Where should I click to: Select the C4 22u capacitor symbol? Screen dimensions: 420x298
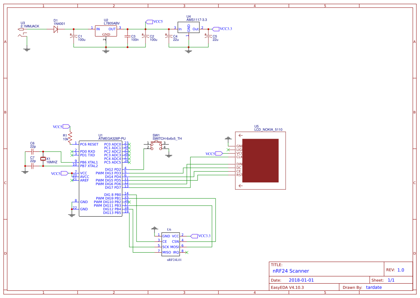coord(169,37)
